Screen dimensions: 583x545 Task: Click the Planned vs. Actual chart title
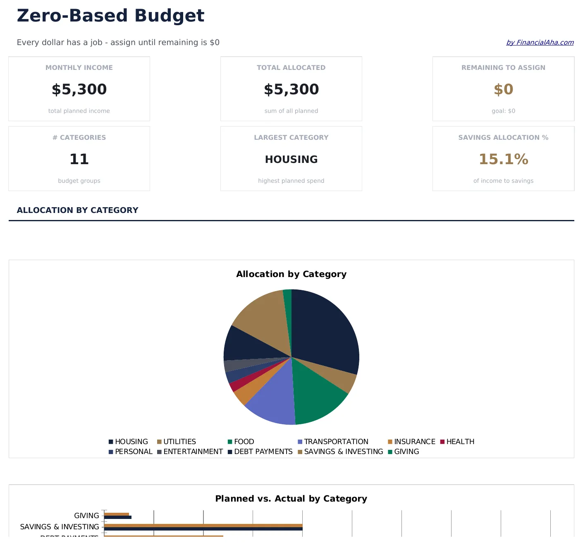point(291,498)
